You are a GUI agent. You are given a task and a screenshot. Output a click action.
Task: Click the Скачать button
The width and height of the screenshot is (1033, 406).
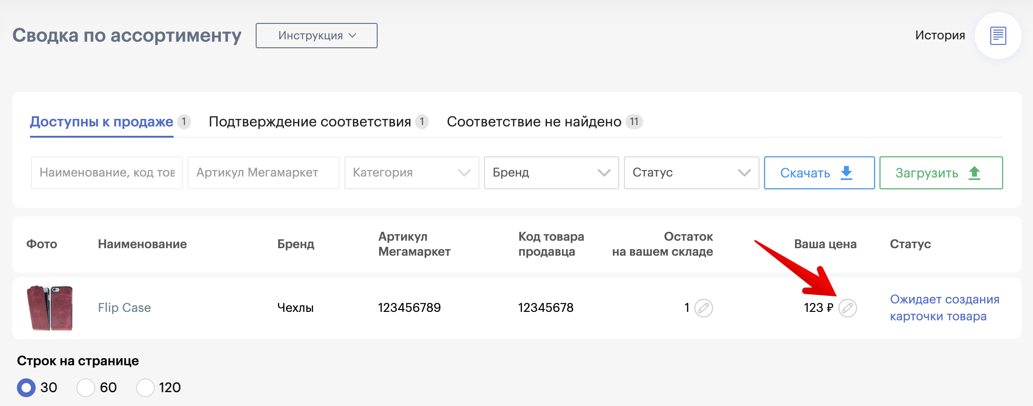click(x=820, y=173)
